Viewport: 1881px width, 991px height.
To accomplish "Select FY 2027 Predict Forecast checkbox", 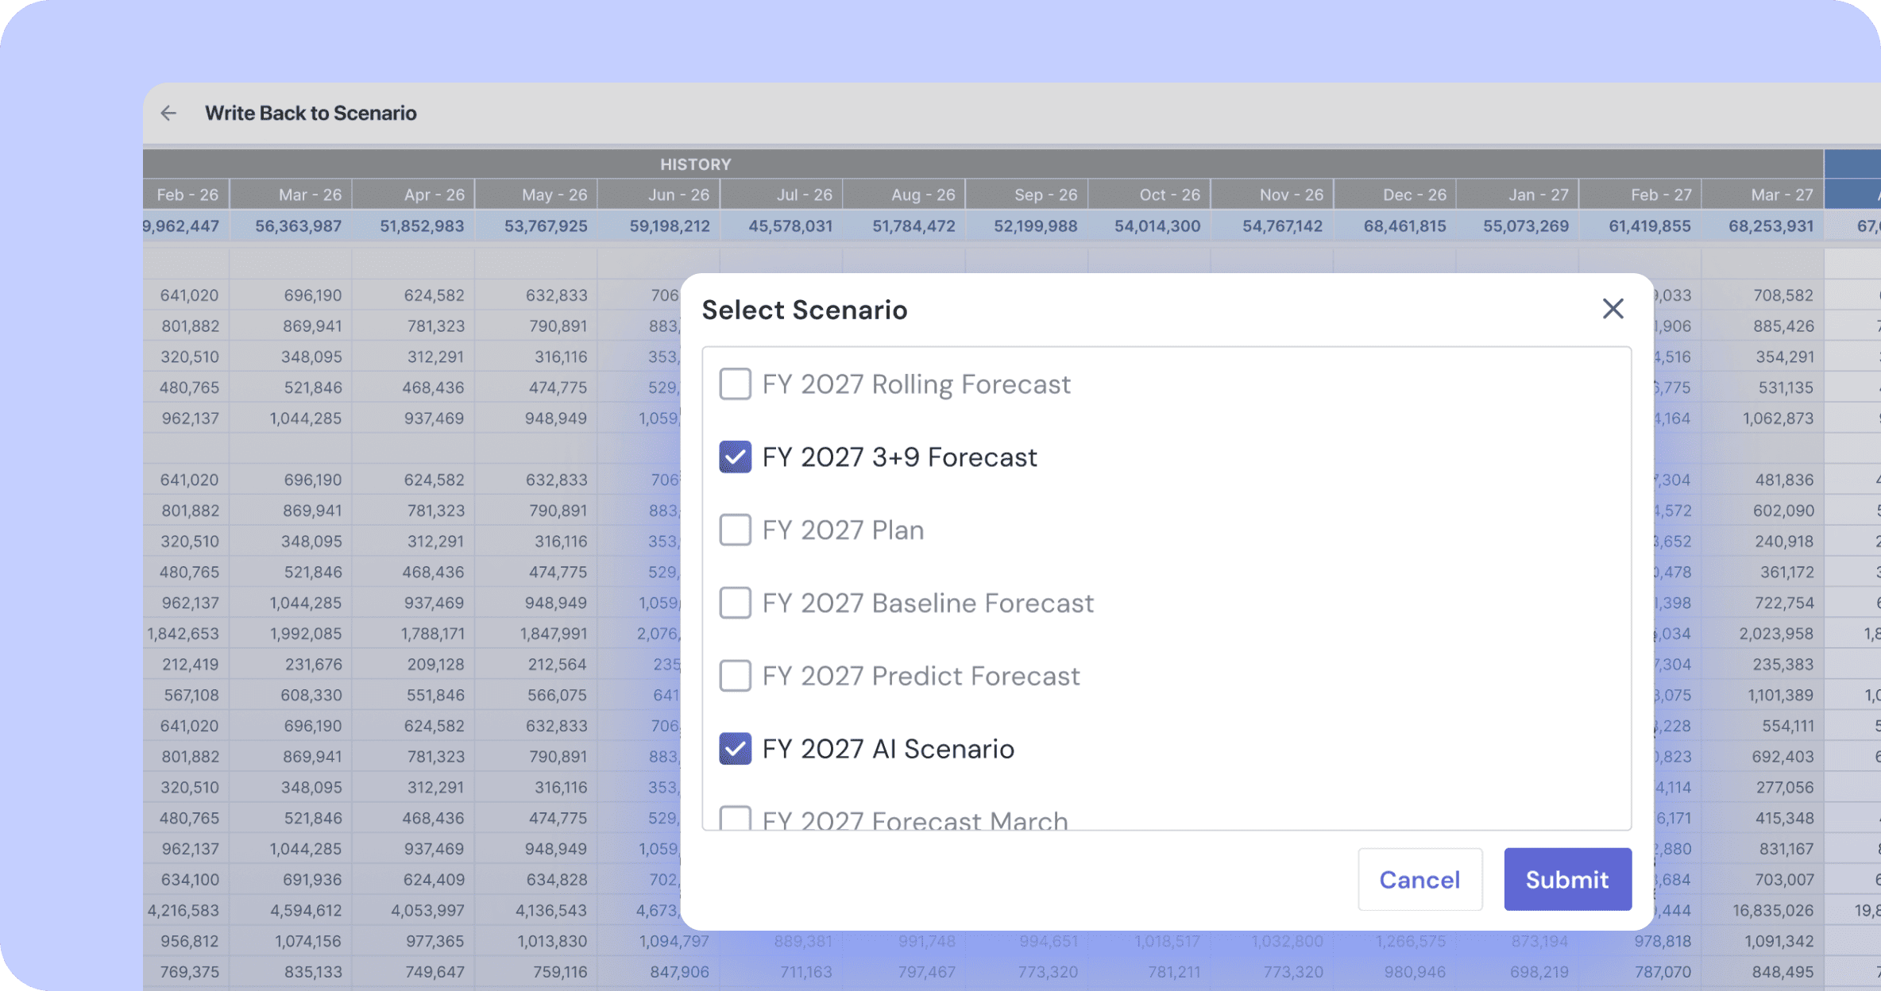I will pos(735,676).
